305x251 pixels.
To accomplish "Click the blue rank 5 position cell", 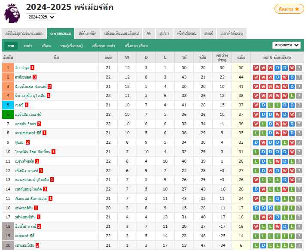I will [8, 105].
